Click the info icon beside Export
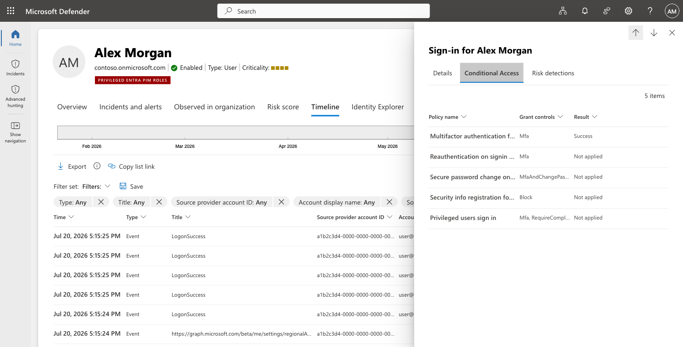 97,166
